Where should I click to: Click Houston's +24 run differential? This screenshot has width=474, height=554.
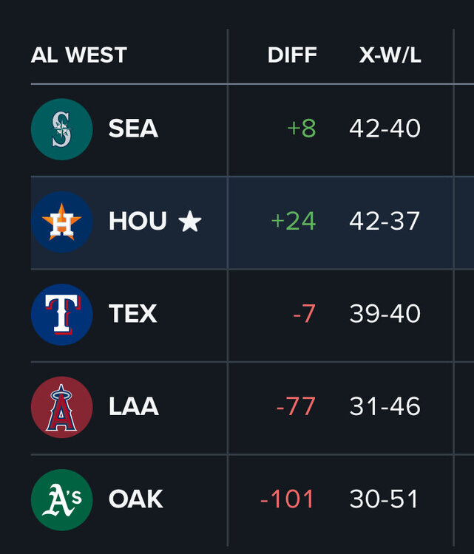[x=294, y=222]
